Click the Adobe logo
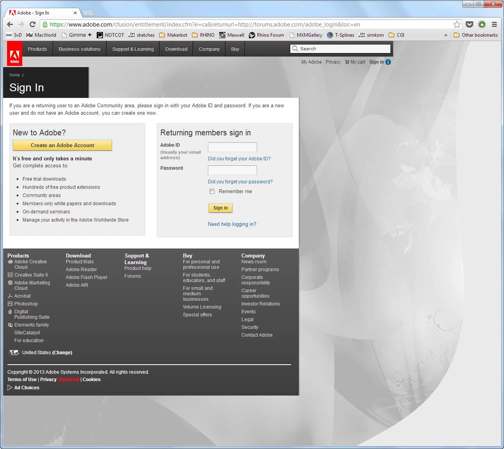This screenshot has width=504, height=449. pos(14,53)
